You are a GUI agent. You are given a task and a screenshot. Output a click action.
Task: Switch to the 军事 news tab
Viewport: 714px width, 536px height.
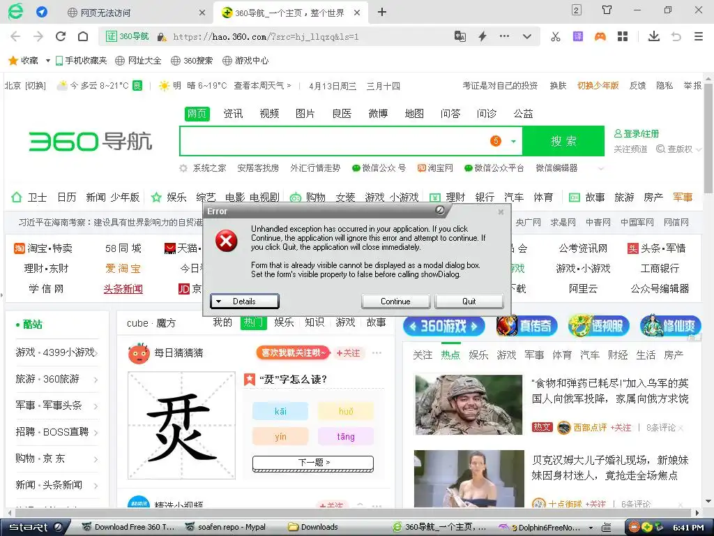[533, 355]
